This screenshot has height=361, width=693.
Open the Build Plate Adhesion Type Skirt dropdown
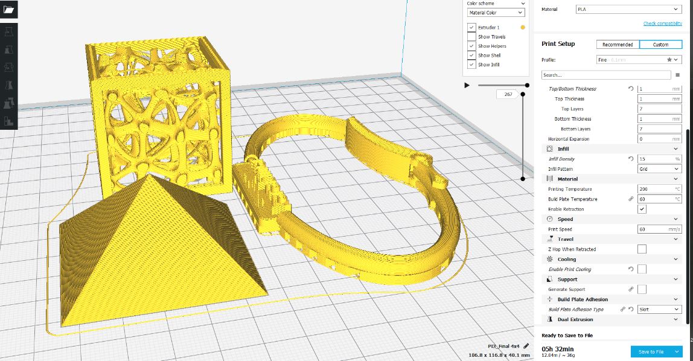point(659,309)
